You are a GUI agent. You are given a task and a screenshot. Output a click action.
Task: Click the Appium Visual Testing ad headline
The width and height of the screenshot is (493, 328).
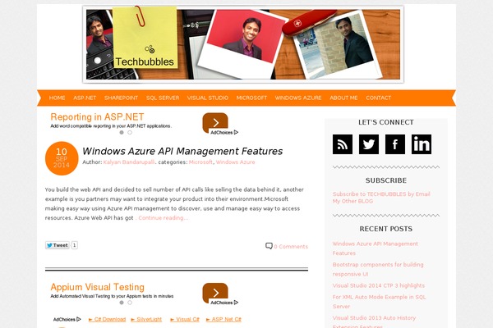(x=98, y=287)
